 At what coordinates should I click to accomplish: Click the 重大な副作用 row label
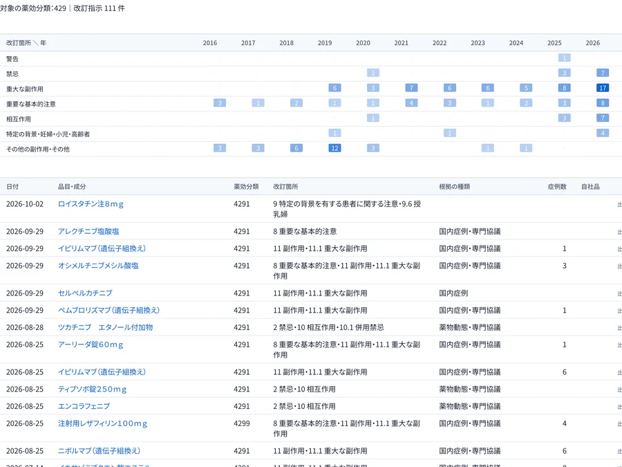click(x=25, y=89)
